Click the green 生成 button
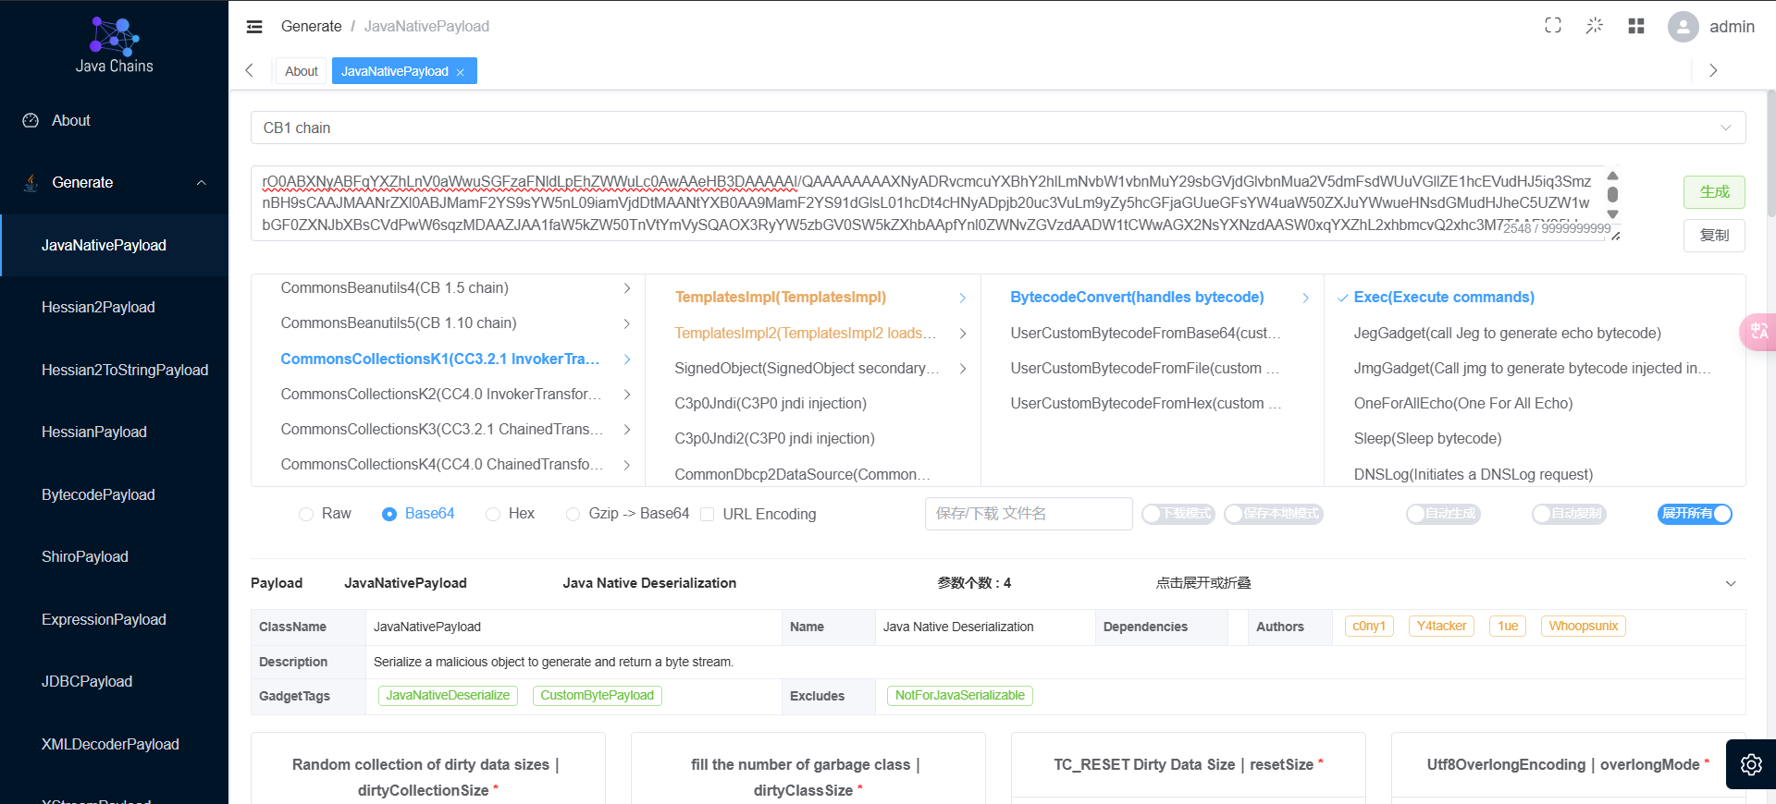Viewport: 1776px width, 804px height. (1713, 192)
